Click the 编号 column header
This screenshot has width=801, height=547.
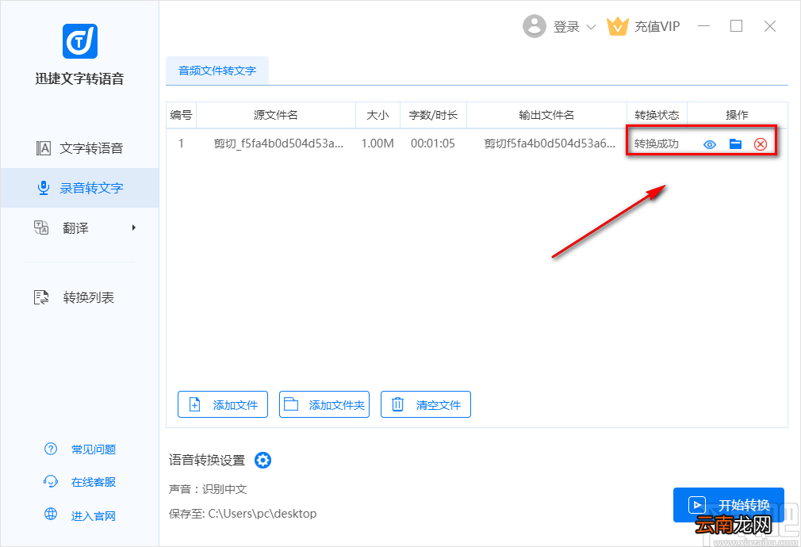[181, 115]
